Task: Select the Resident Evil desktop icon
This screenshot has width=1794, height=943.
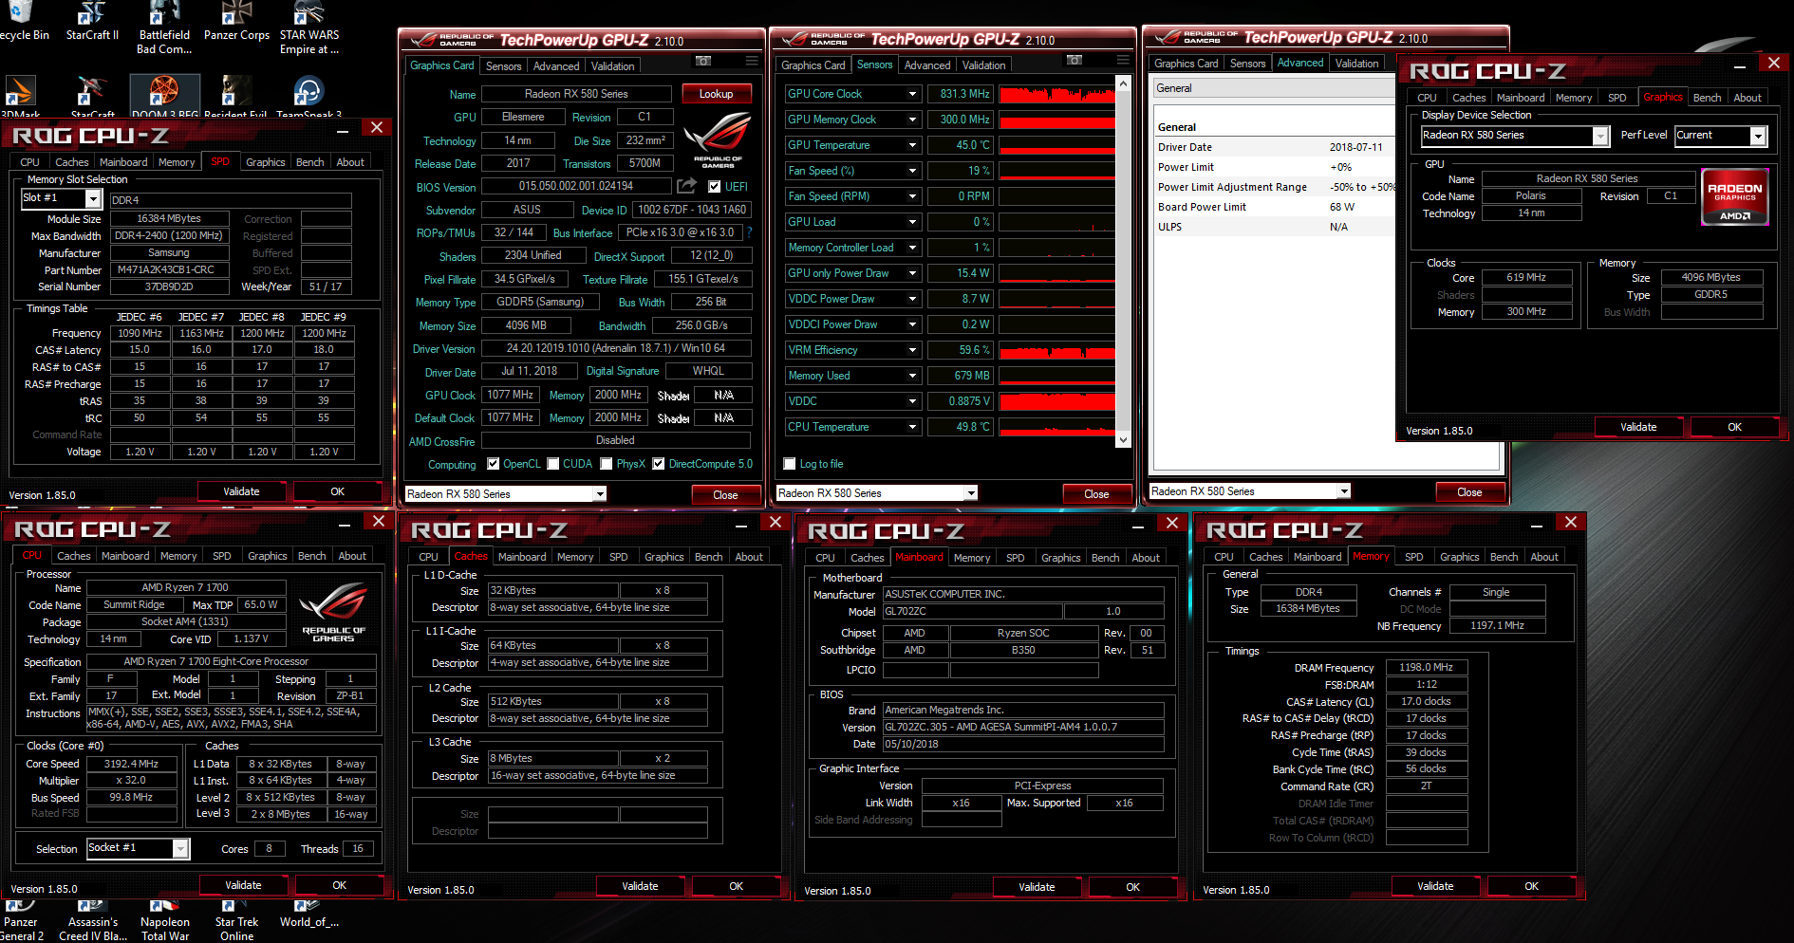Action: coord(236,97)
